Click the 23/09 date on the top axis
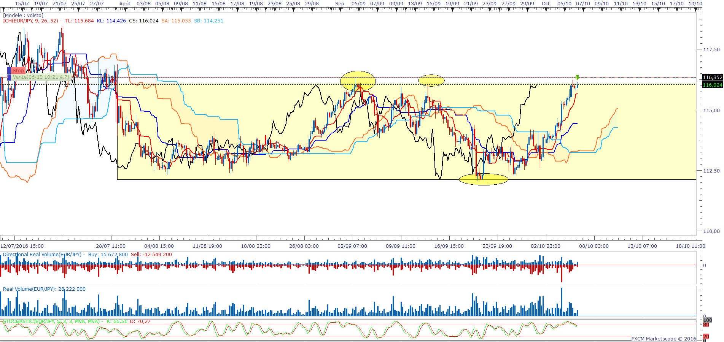The width and height of the screenshot is (724, 342). pos(489,4)
